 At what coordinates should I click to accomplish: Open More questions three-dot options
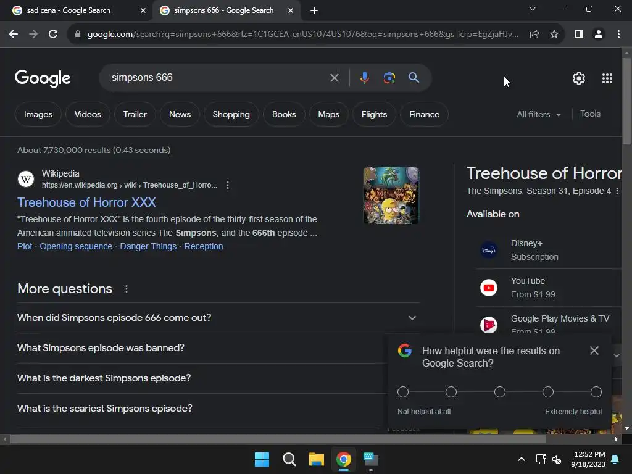(x=126, y=289)
